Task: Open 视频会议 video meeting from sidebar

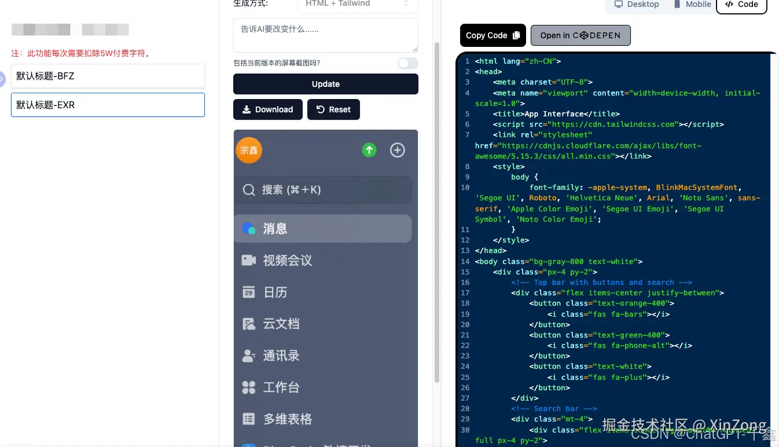Action: [x=249, y=261]
